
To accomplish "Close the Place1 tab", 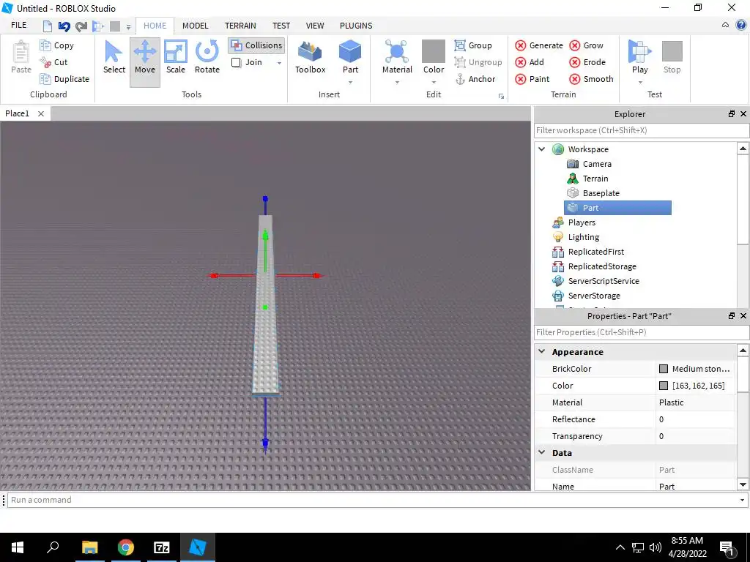I will (41, 113).
